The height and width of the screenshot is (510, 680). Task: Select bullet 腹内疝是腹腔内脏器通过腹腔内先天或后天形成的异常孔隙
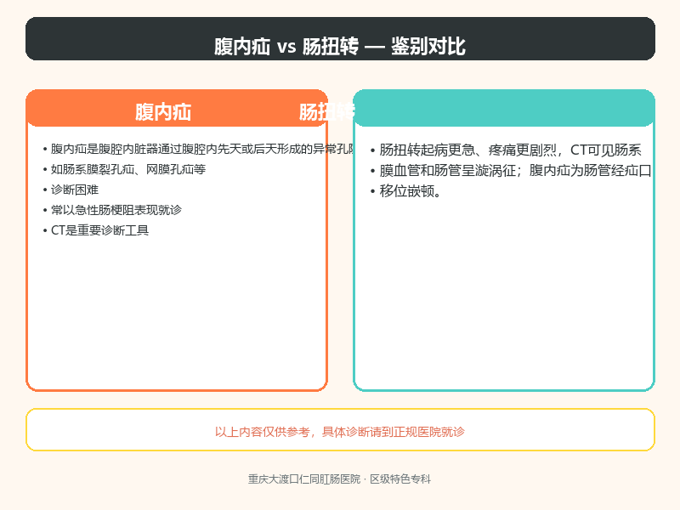pos(199,150)
